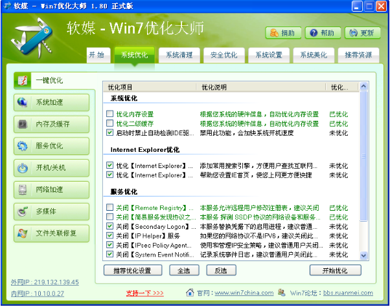This screenshot has width=390, height=307.
Task: Uncheck the 关闭 IPsec Policy Agent checkbox
Action: [x=109, y=245]
